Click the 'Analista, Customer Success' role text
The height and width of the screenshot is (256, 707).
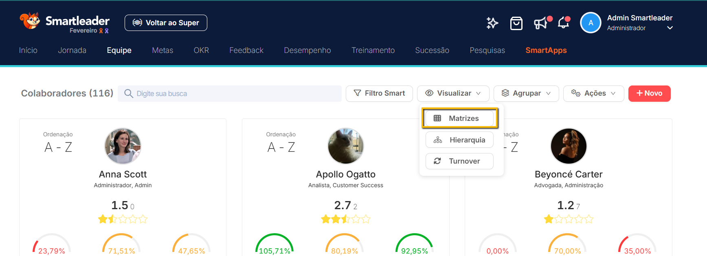point(346,185)
